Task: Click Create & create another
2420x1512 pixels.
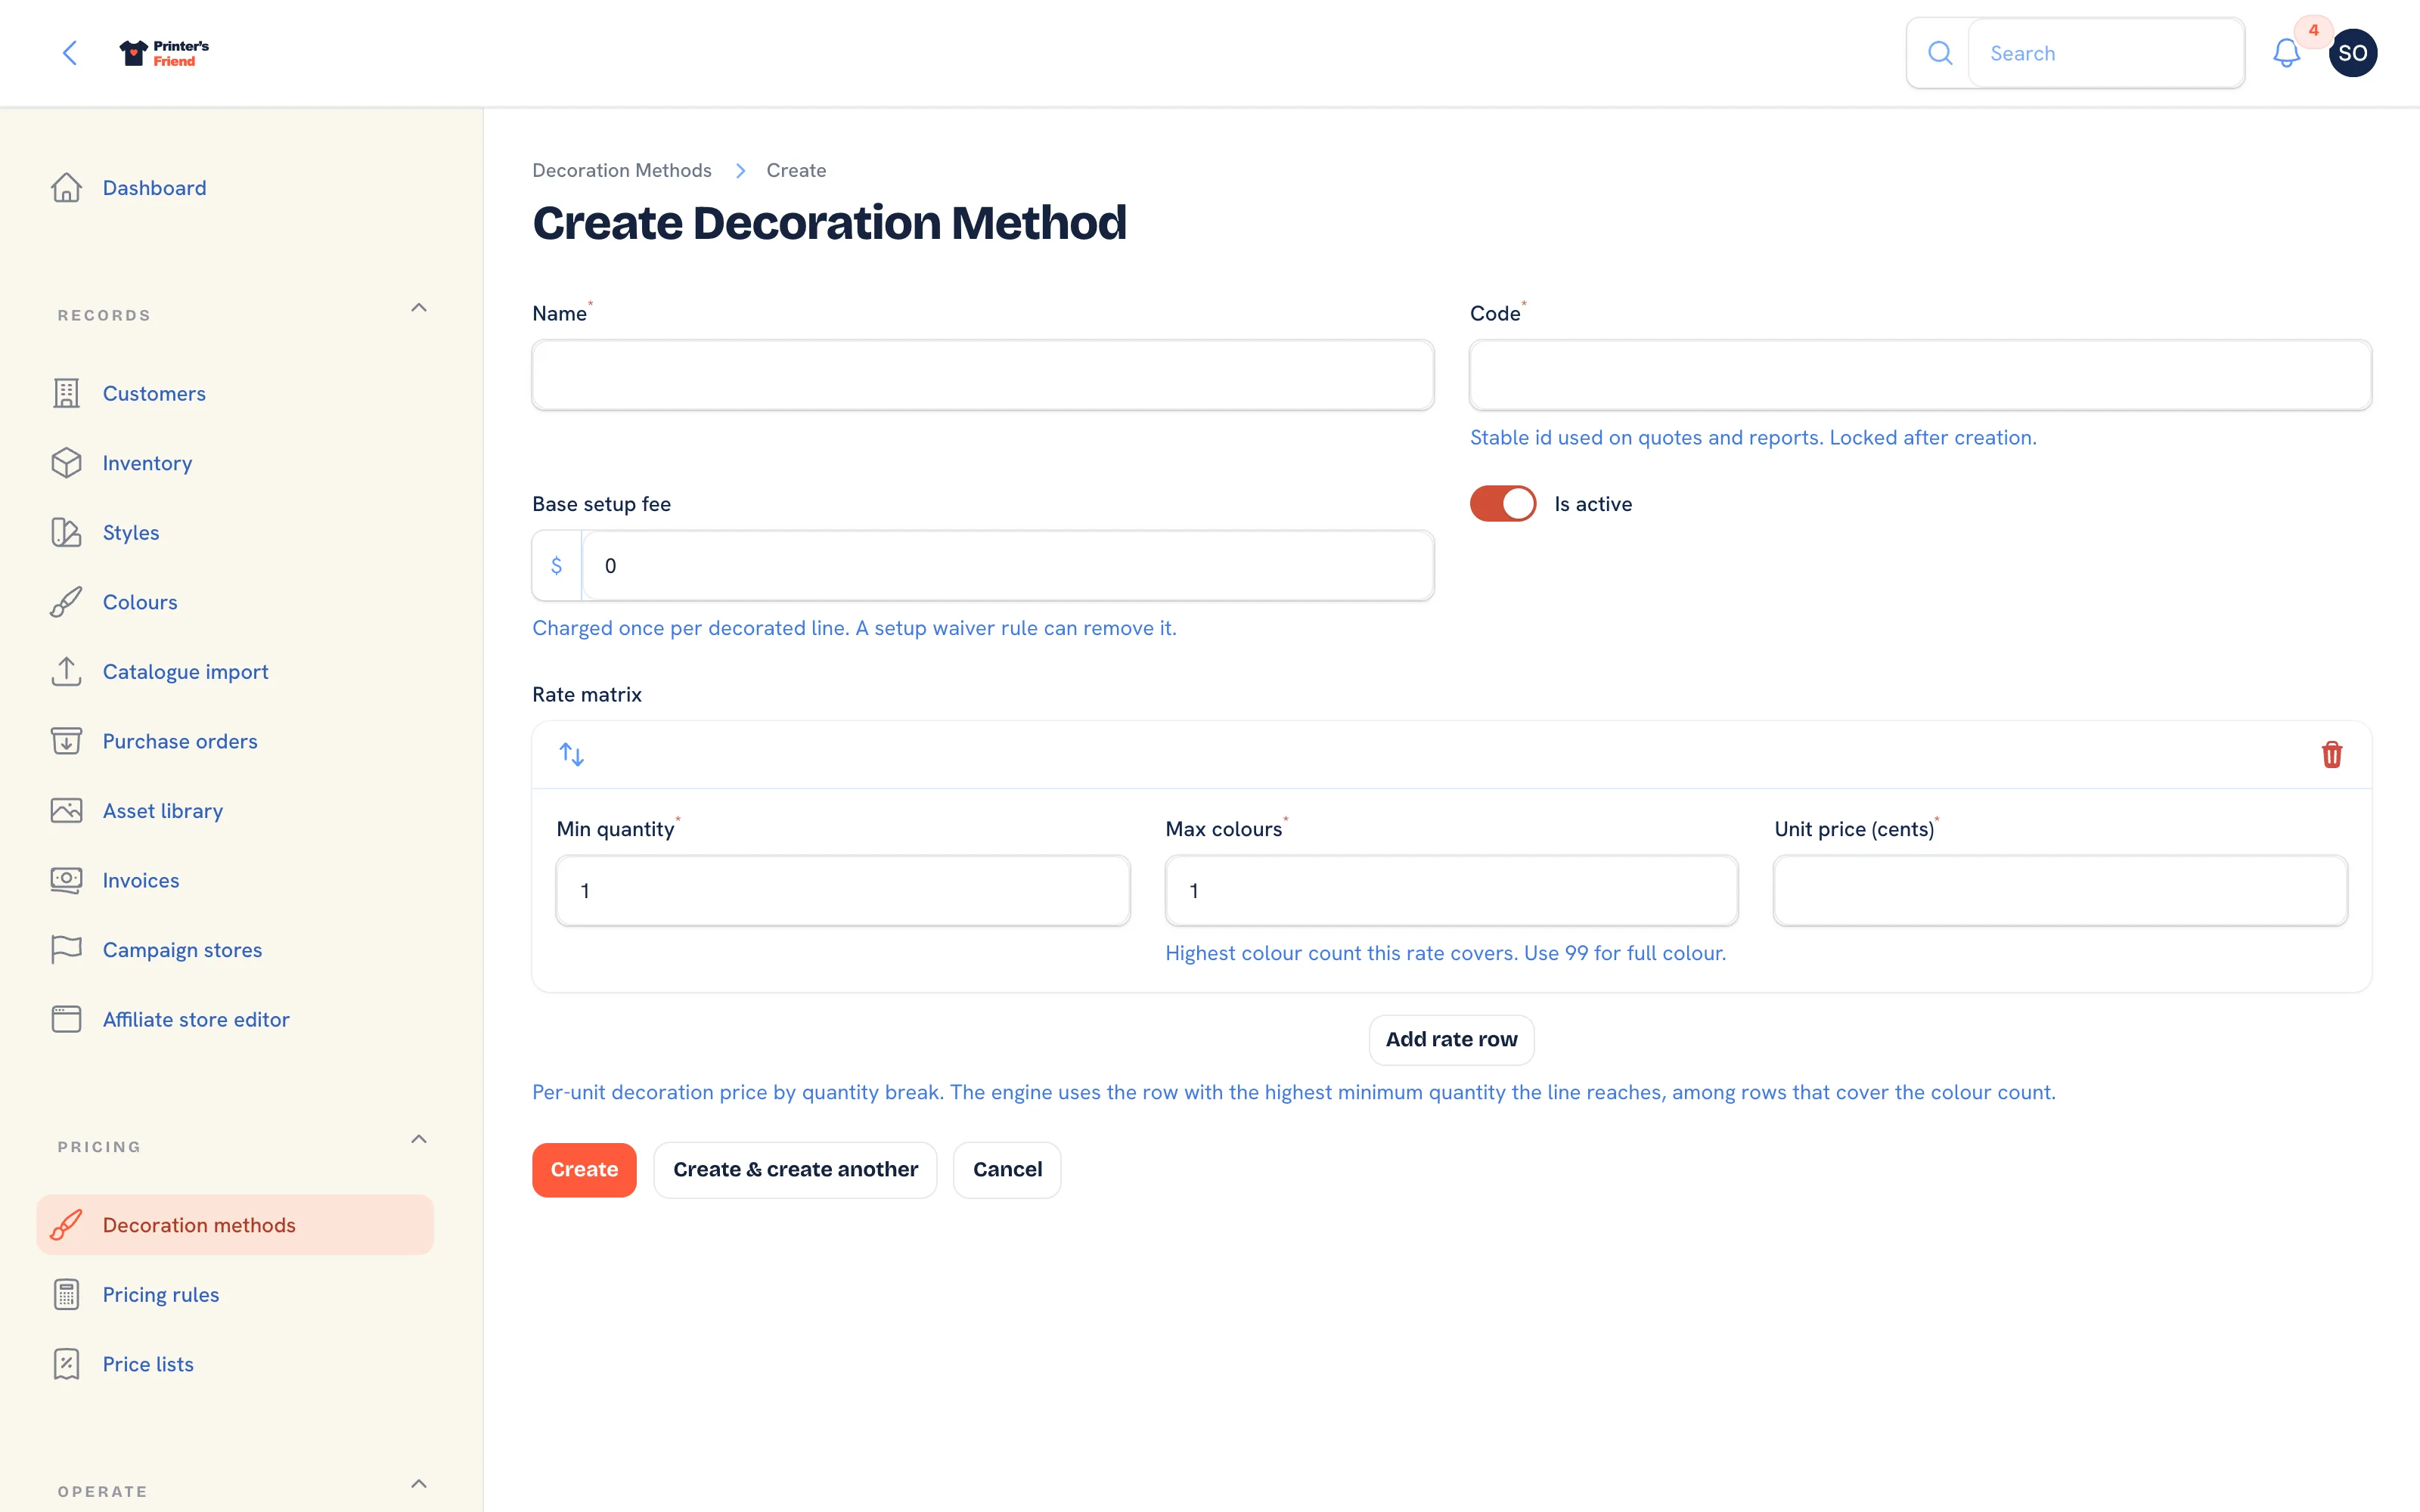Action: 795,1170
